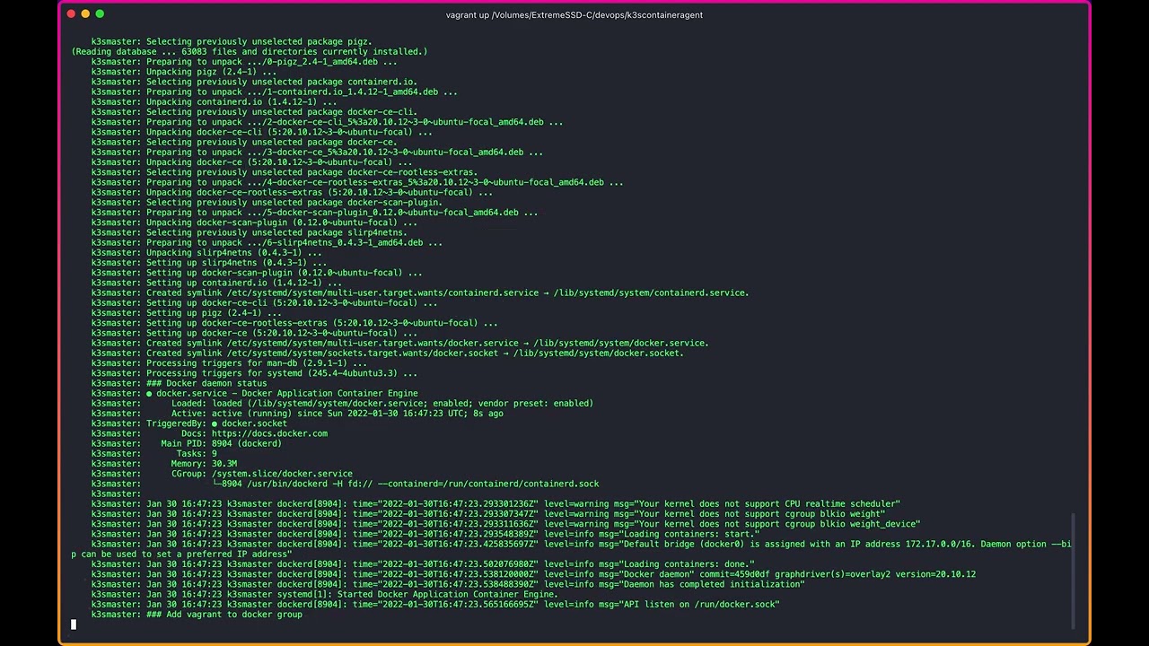Click the 'cgroup blkio weight_device' warning line
This screenshot has height=646, width=1149.
coord(505,524)
